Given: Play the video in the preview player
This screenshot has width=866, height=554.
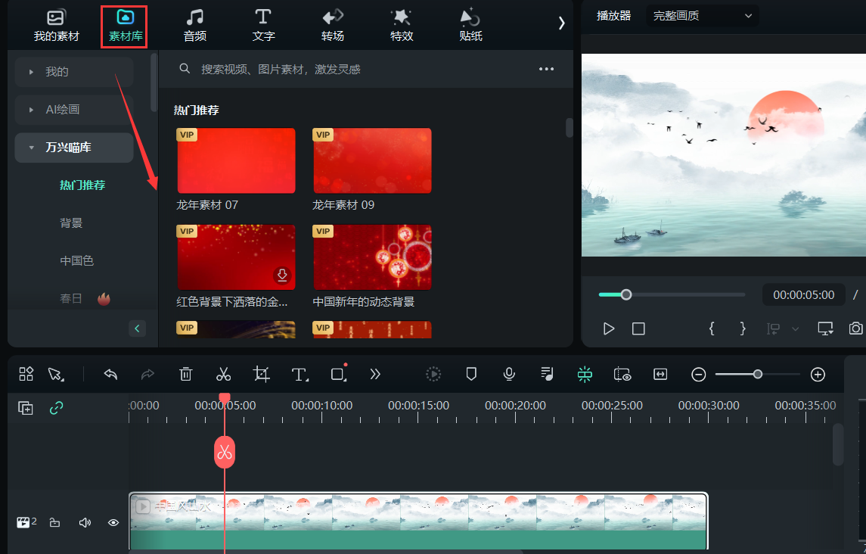Looking at the screenshot, I should [x=608, y=328].
